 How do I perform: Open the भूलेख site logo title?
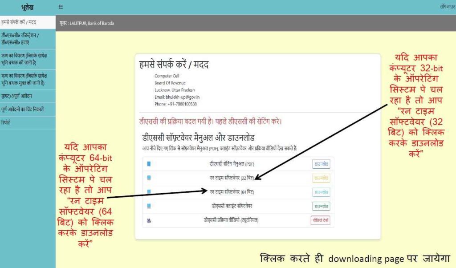27,8
